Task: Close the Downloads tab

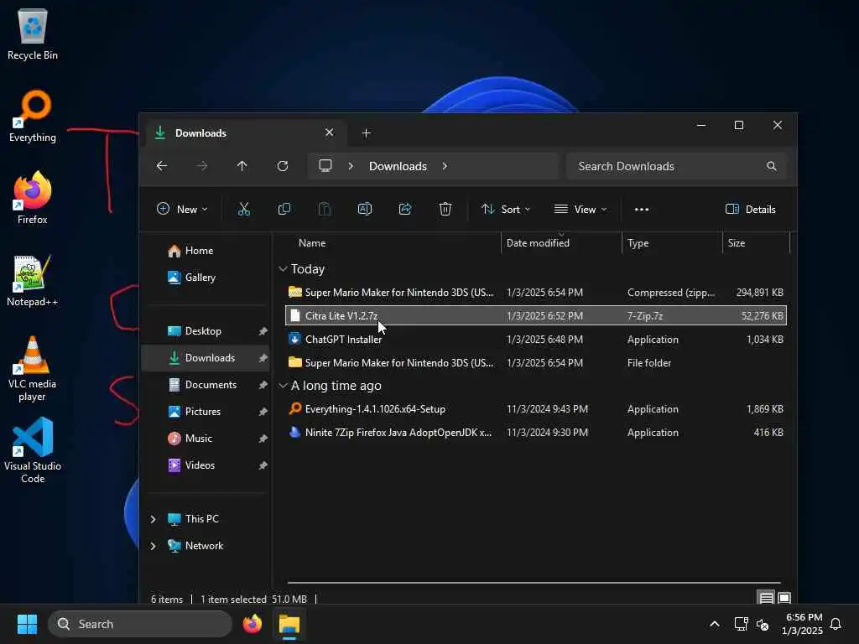Action: 329,132
